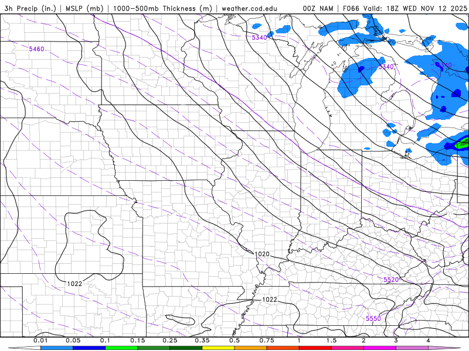
Task: Select the orange 0.5–0.75 legend swatch
Action: point(250,348)
